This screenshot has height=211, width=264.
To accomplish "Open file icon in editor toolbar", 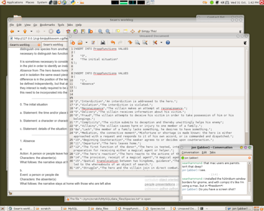I will coord(80,42).
